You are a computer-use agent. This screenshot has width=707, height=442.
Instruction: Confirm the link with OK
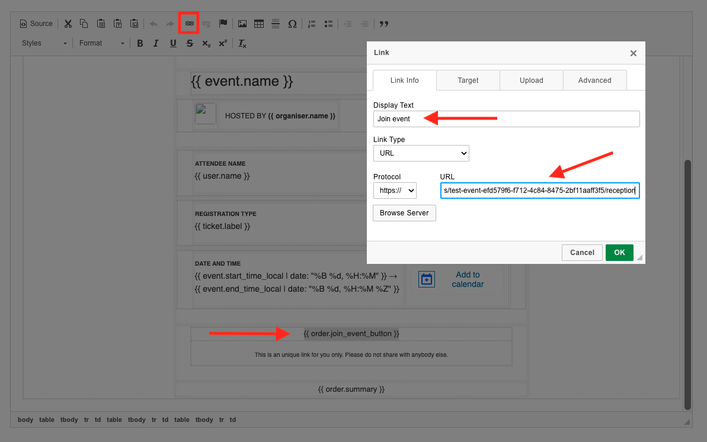619,252
